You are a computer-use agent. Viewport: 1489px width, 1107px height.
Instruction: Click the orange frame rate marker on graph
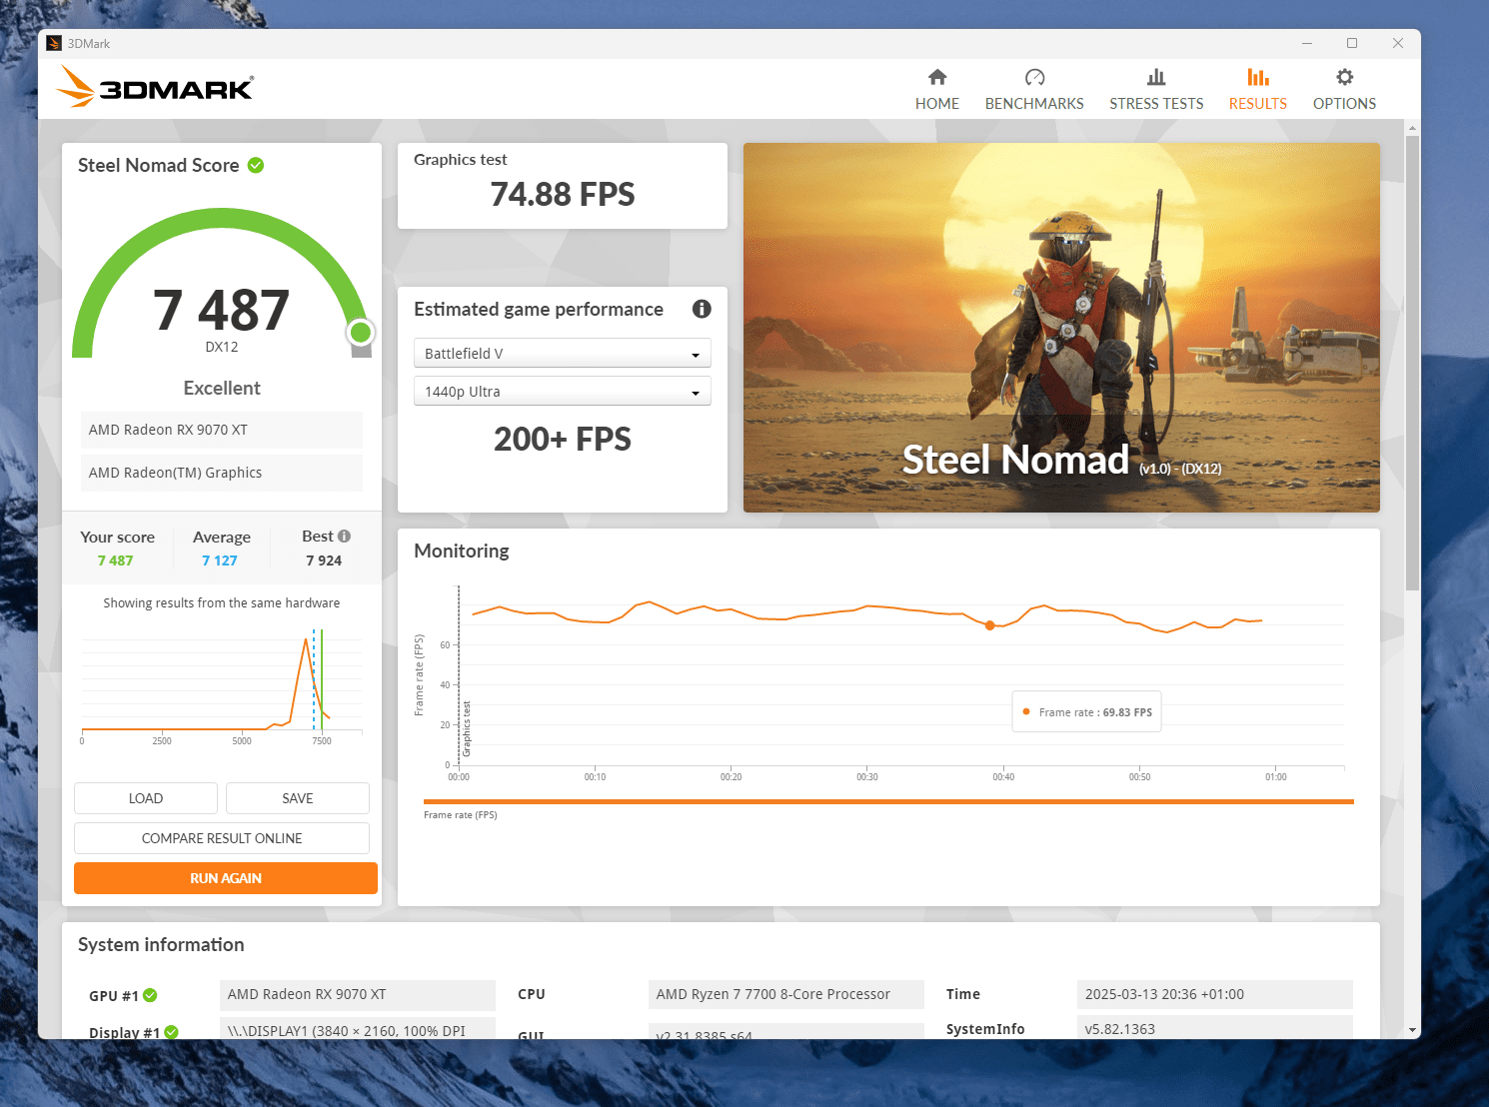tap(990, 625)
